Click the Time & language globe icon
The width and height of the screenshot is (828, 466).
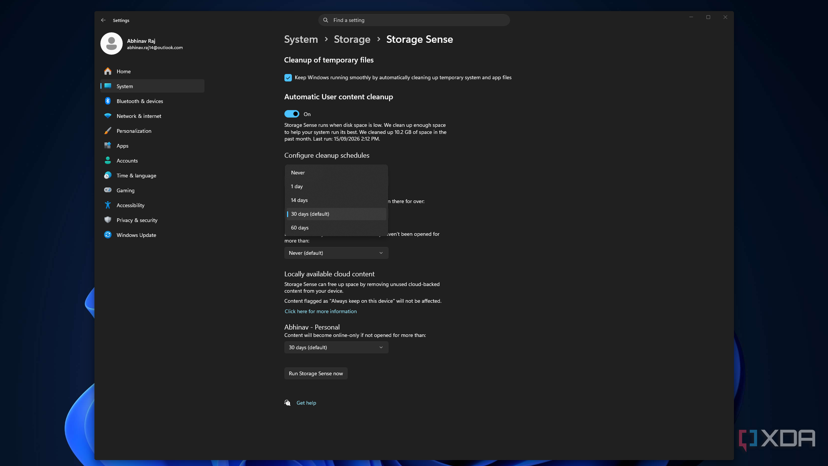pos(108,175)
